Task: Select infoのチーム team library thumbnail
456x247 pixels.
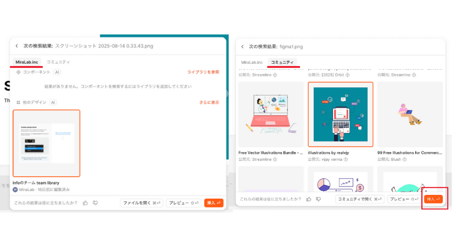Action: pos(47,143)
